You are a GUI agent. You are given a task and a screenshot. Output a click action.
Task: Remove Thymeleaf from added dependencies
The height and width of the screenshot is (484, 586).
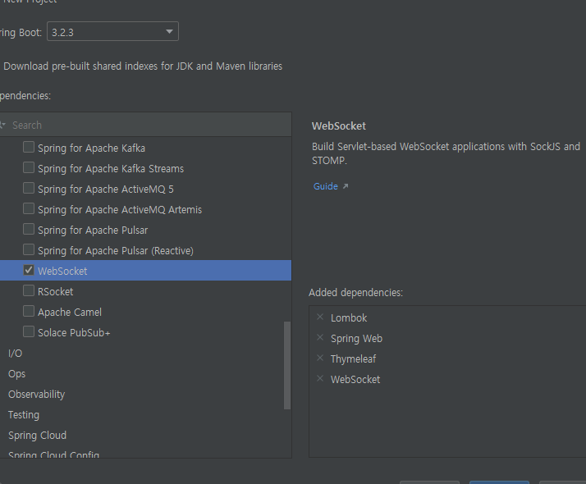coord(320,358)
